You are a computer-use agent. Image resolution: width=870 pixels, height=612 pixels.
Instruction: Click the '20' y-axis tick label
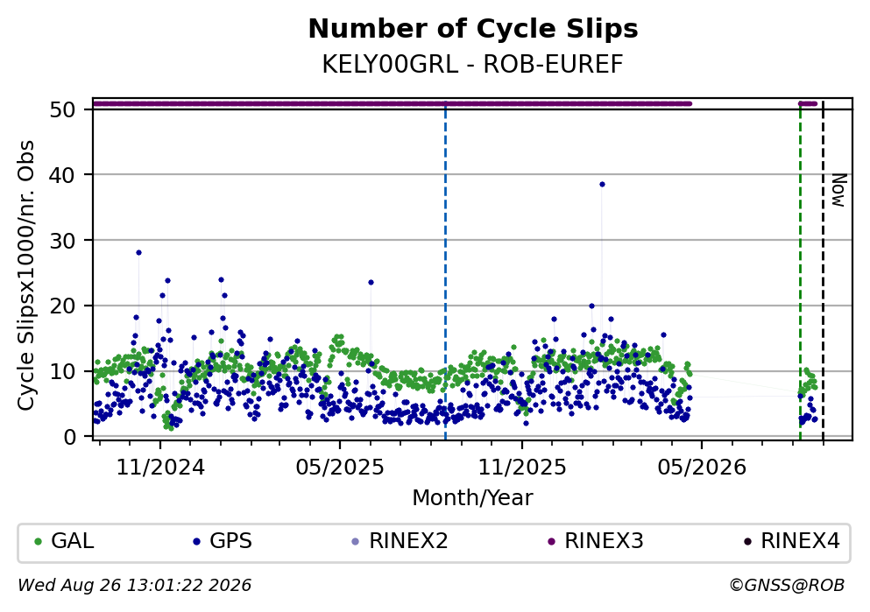coord(62,306)
